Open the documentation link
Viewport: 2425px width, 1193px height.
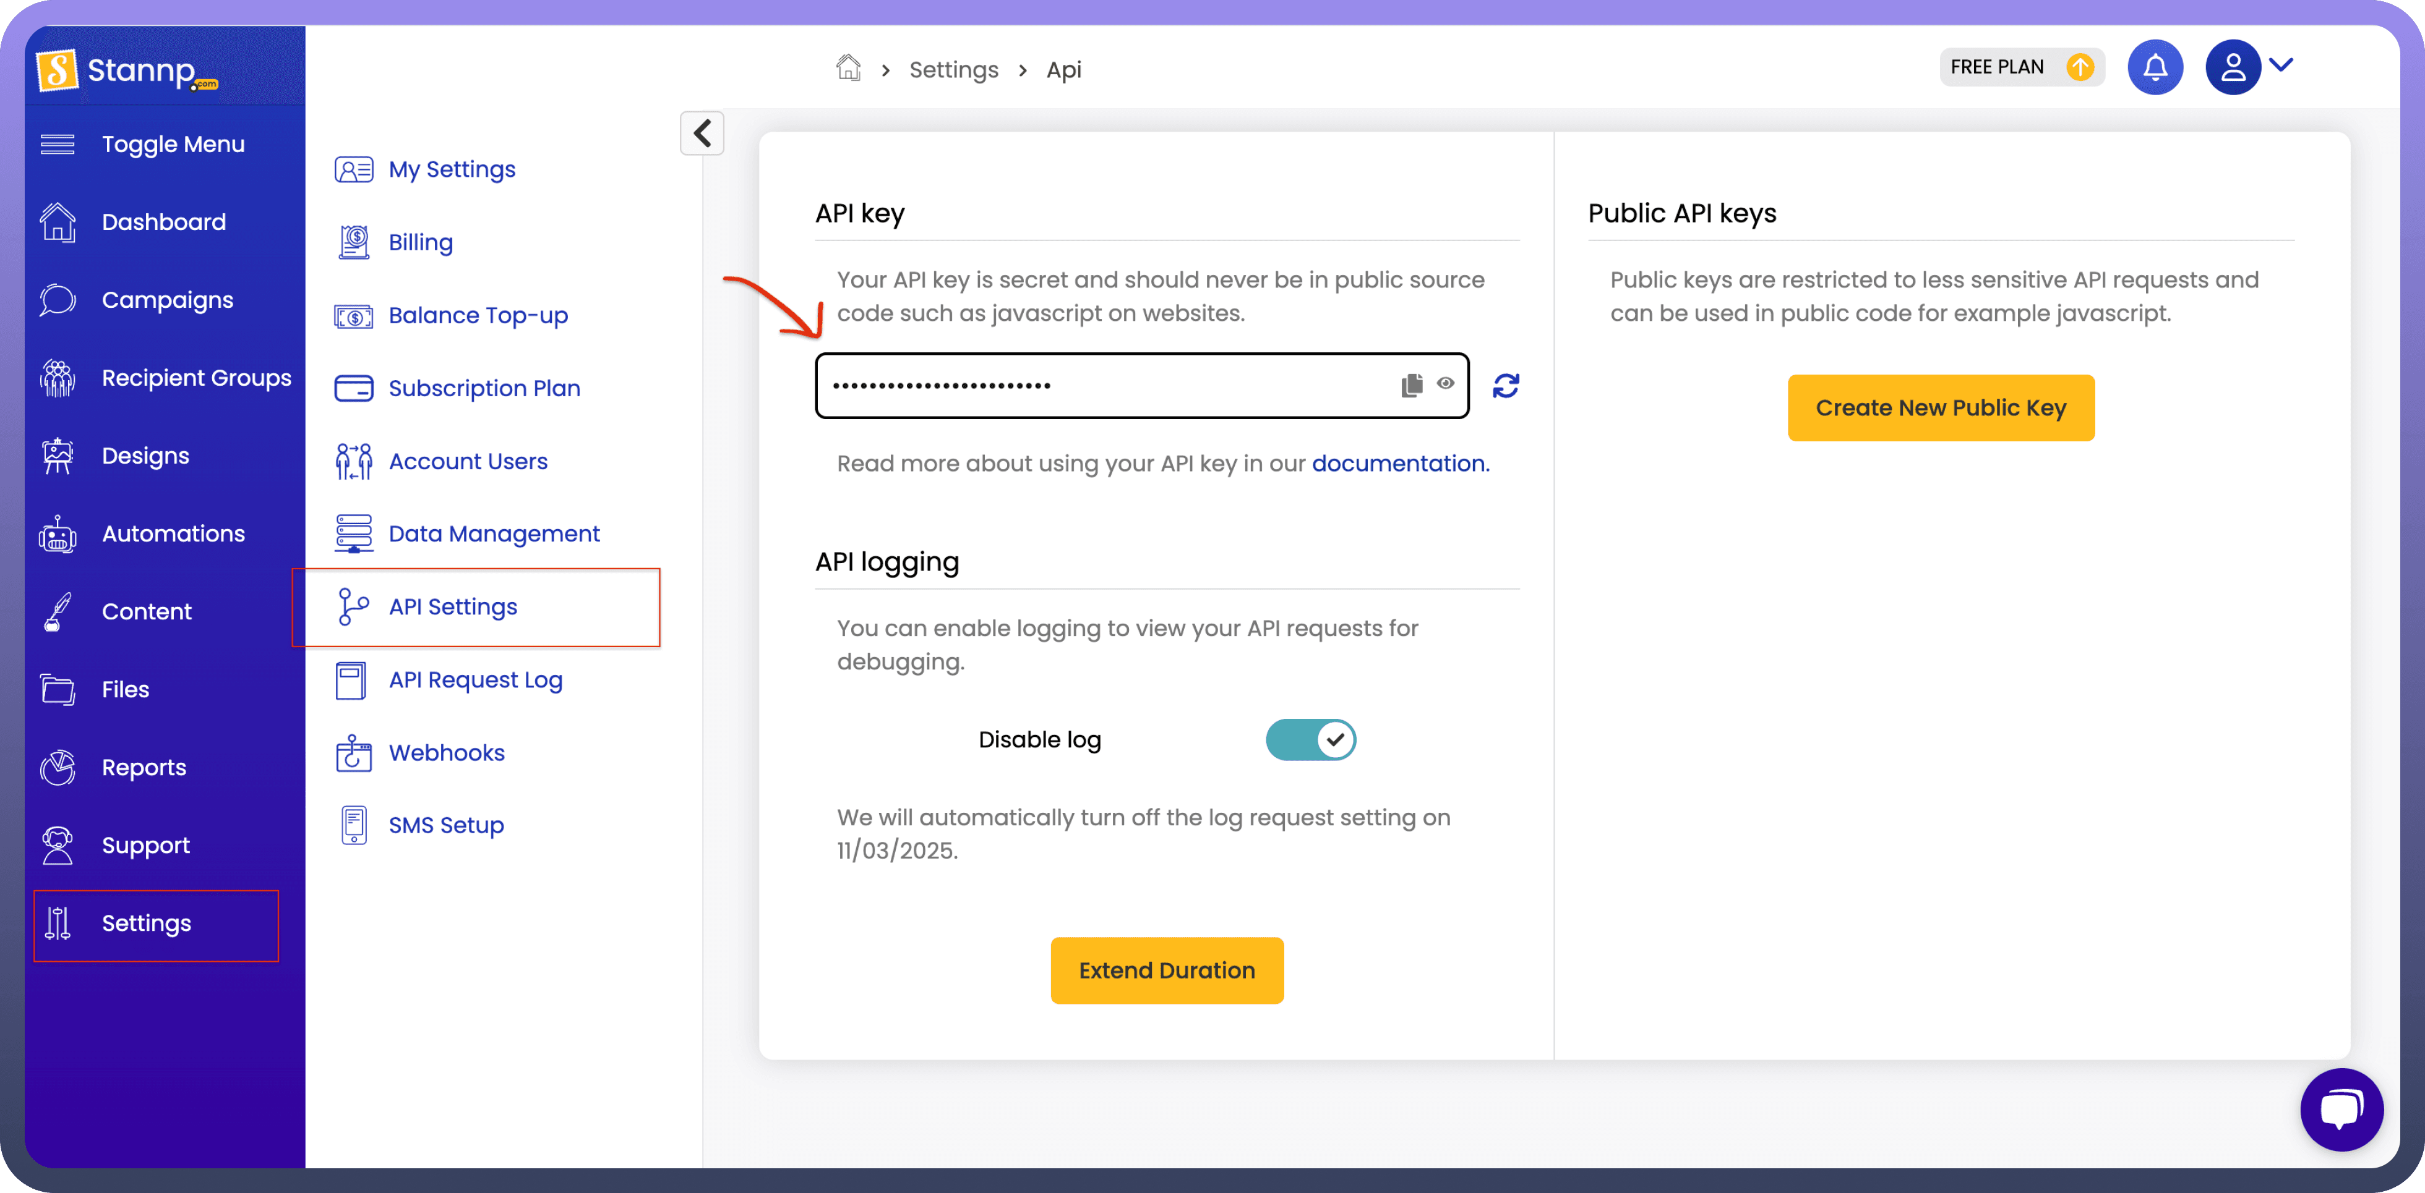tap(1399, 463)
